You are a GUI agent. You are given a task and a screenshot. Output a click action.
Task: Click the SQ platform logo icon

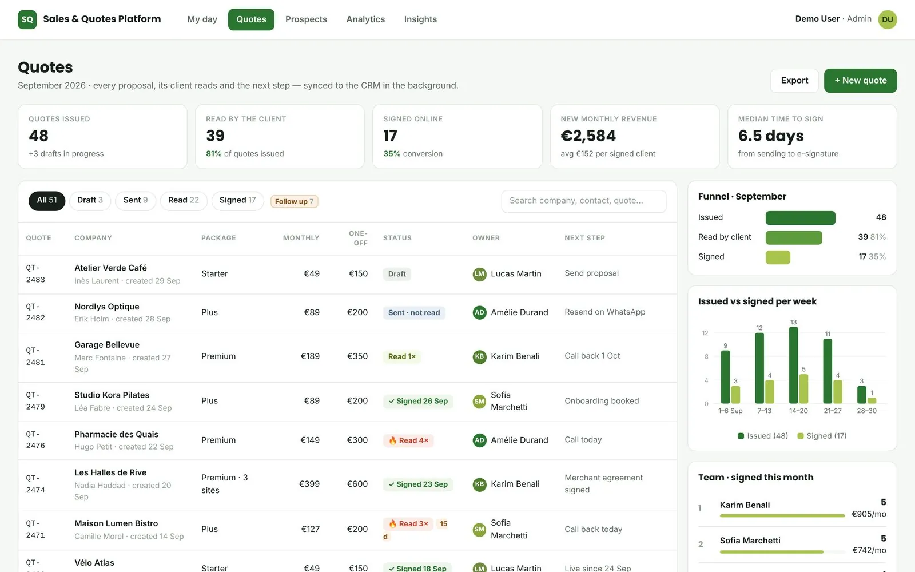tap(27, 19)
